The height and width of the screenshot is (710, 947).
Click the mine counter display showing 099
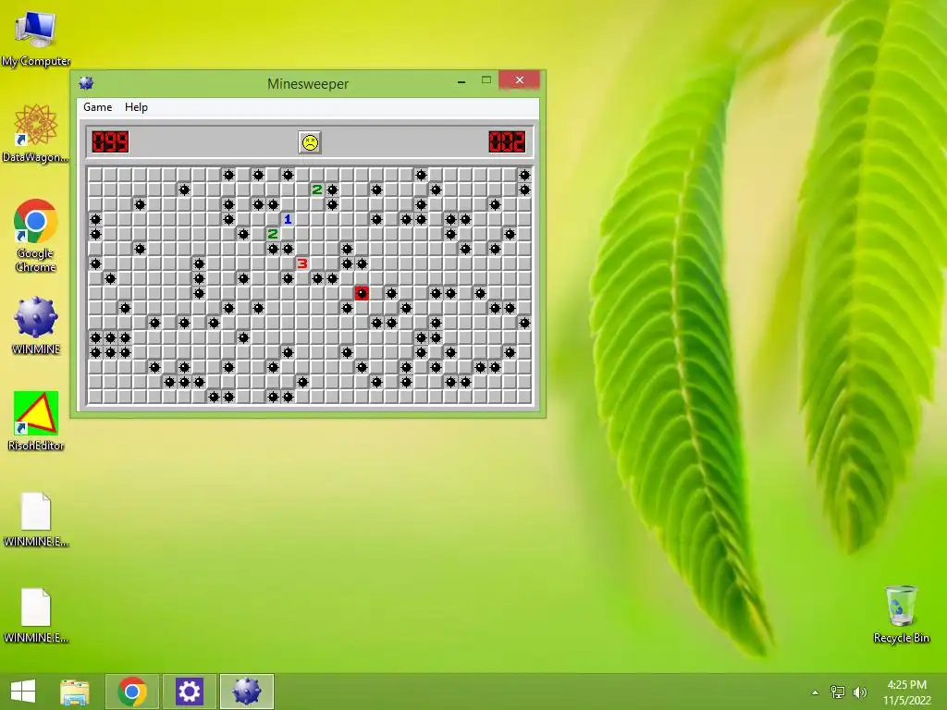(111, 142)
